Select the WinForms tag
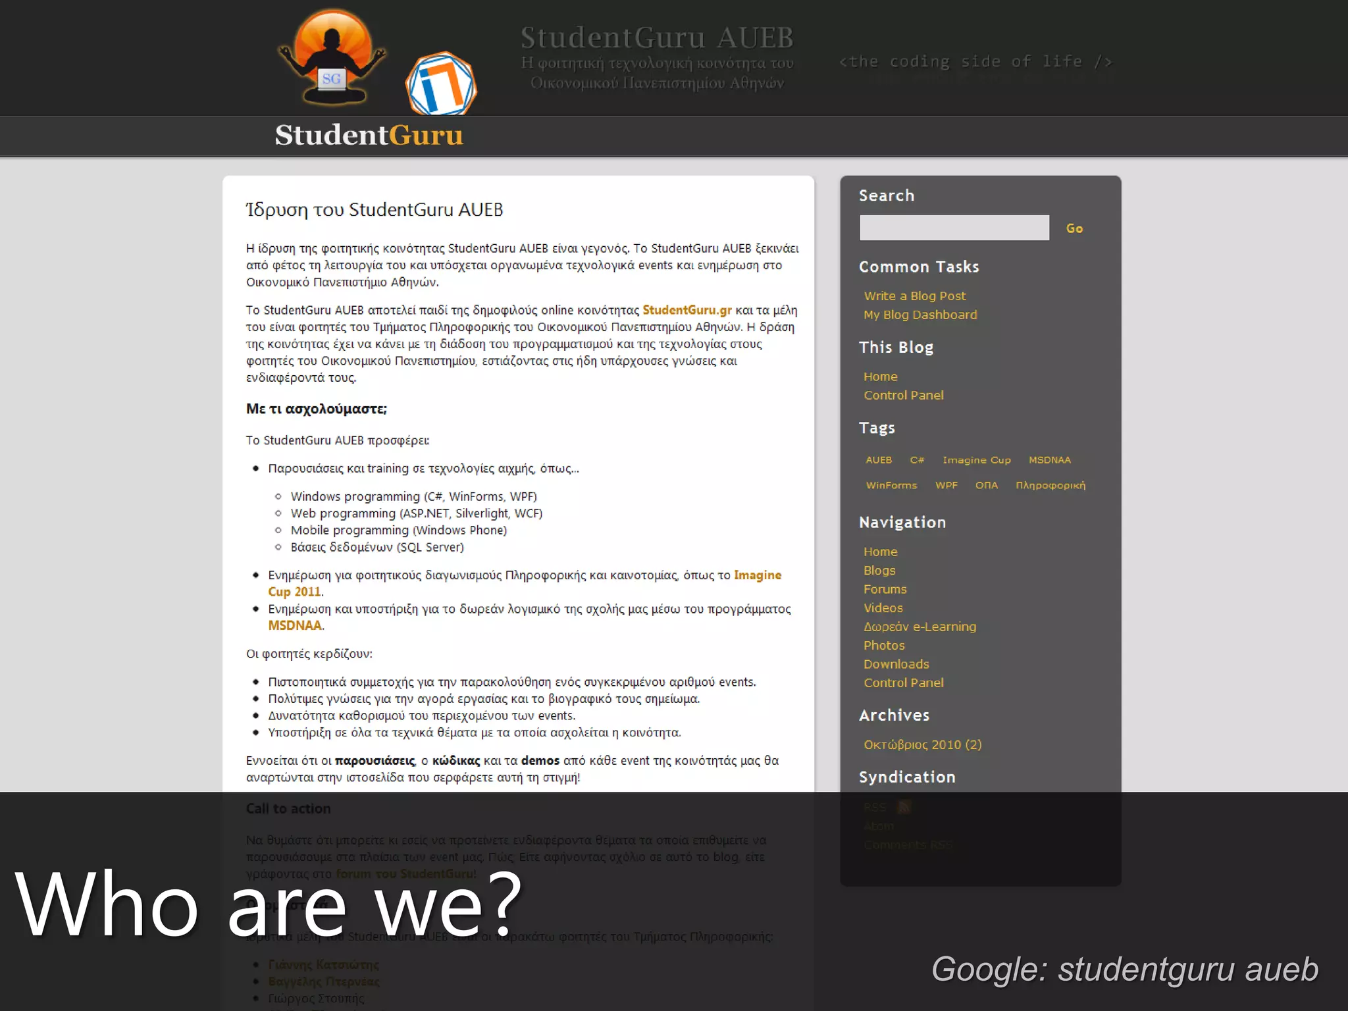Viewport: 1348px width, 1011px height. point(891,485)
